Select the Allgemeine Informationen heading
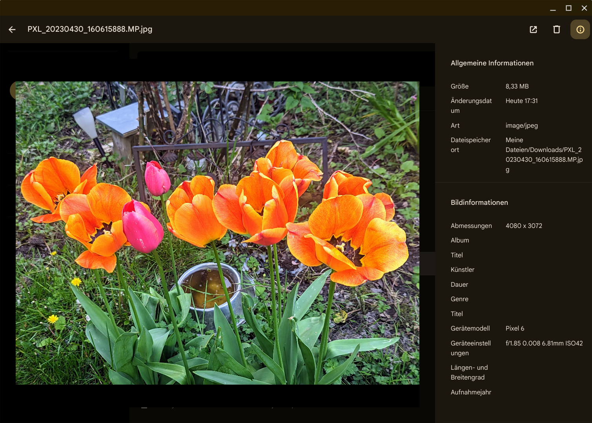 pos(492,63)
